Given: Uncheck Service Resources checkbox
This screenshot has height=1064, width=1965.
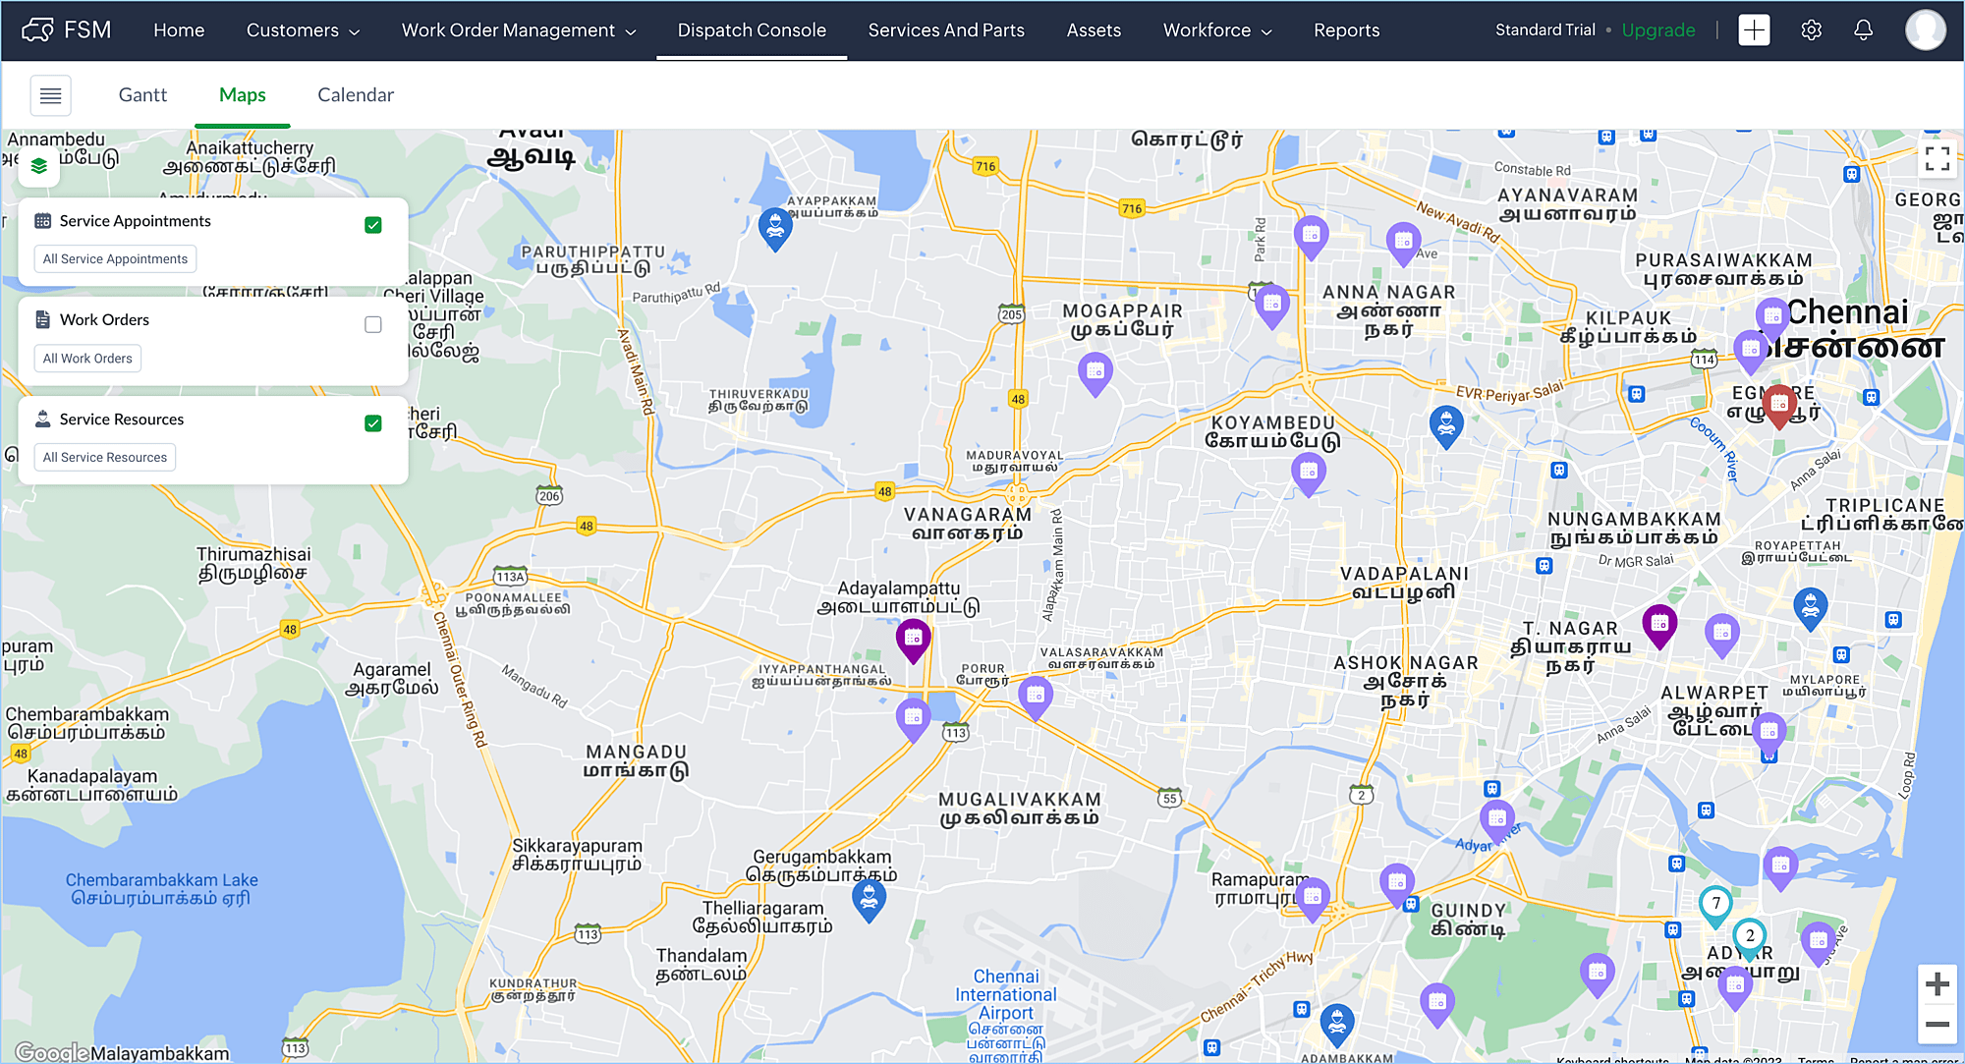Looking at the screenshot, I should [373, 423].
